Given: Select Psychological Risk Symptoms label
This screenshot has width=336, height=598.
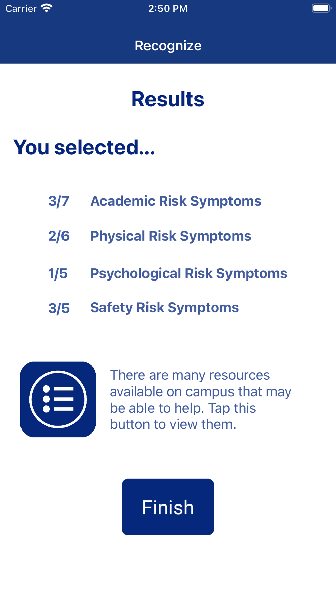Looking at the screenshot, I should [188, 273].
